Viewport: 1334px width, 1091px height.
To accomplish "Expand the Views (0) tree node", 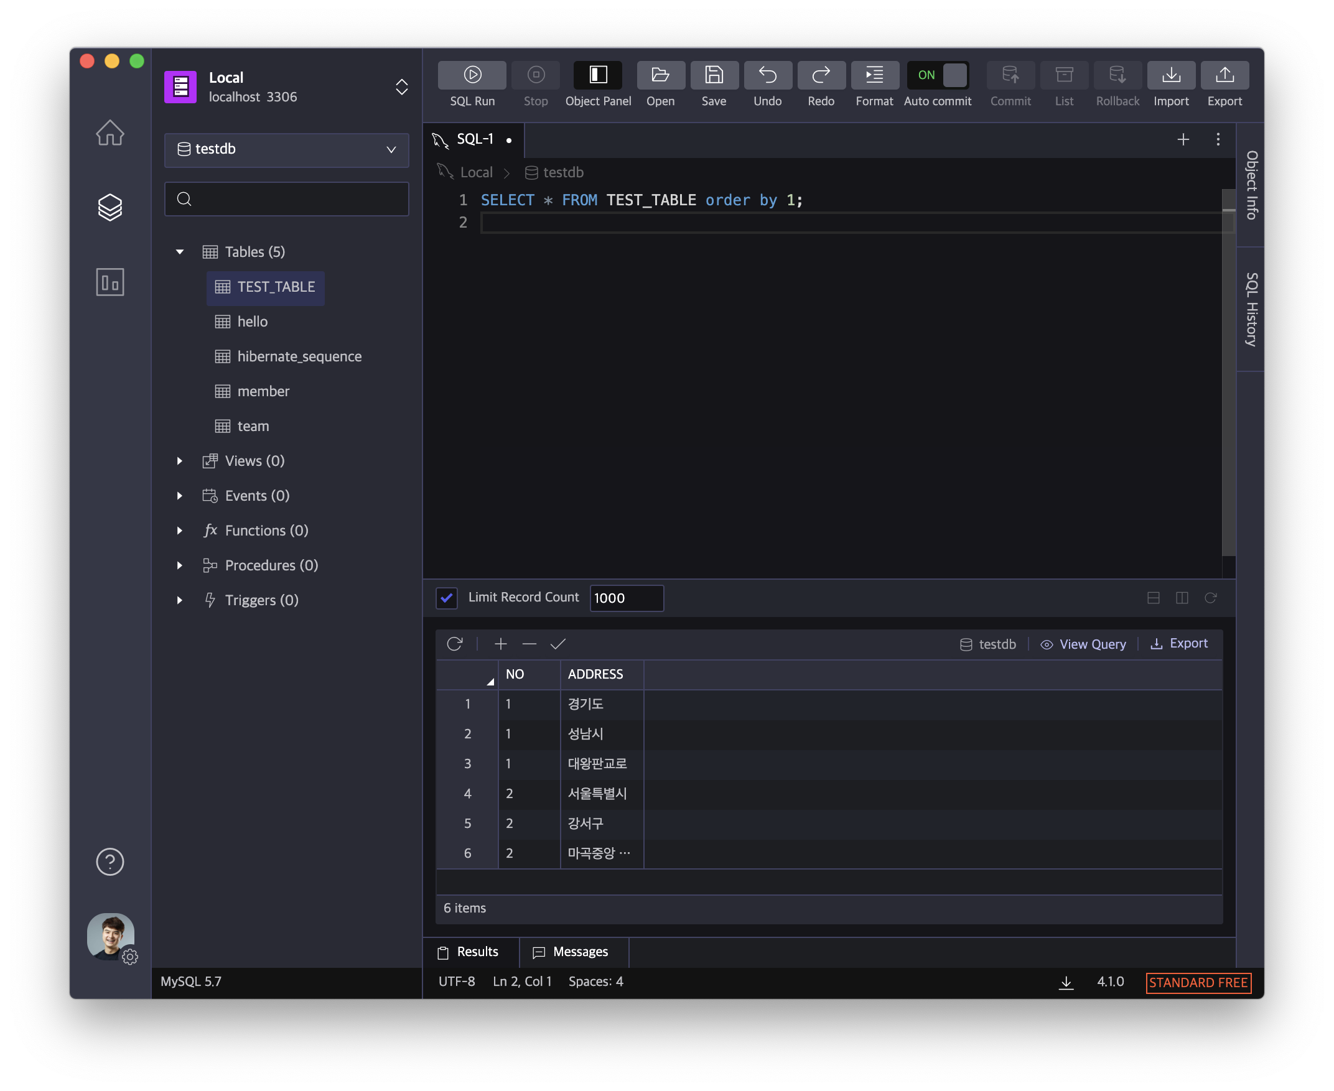I will 180,462.
